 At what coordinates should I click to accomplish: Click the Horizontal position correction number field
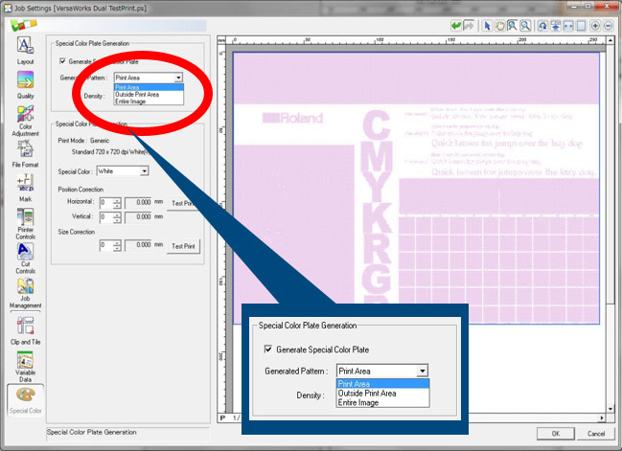pos(104,203)
